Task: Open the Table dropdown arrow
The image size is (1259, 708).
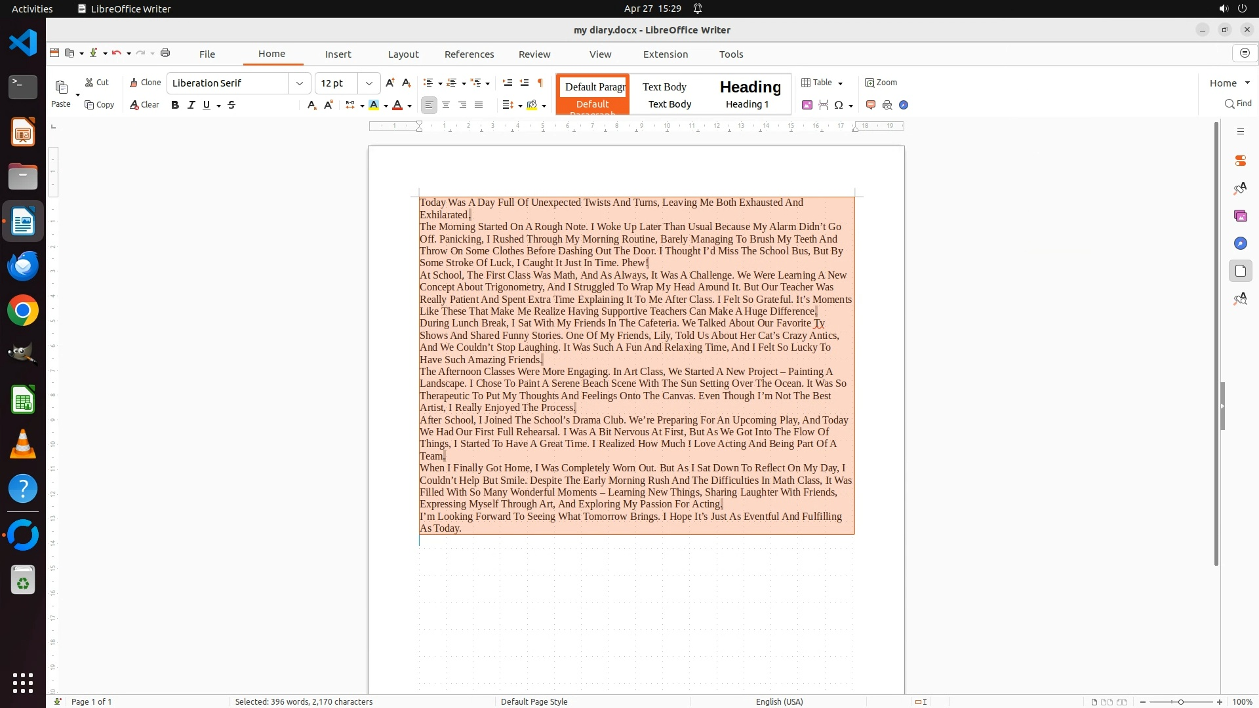Action: click(x=840, y=83)
